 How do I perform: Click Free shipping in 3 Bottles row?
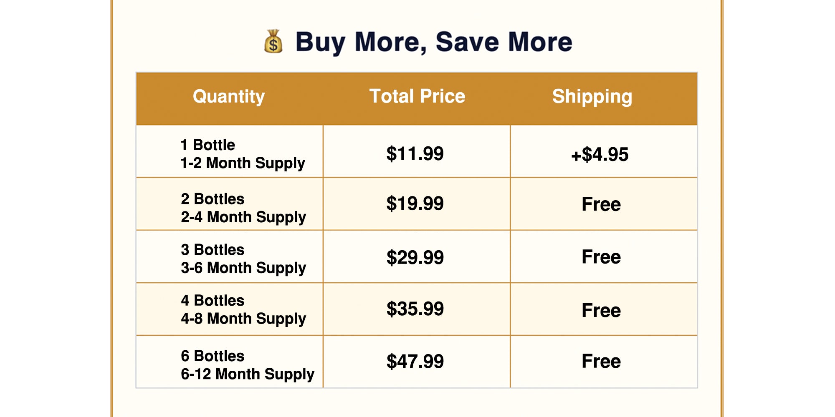[601, 257]
